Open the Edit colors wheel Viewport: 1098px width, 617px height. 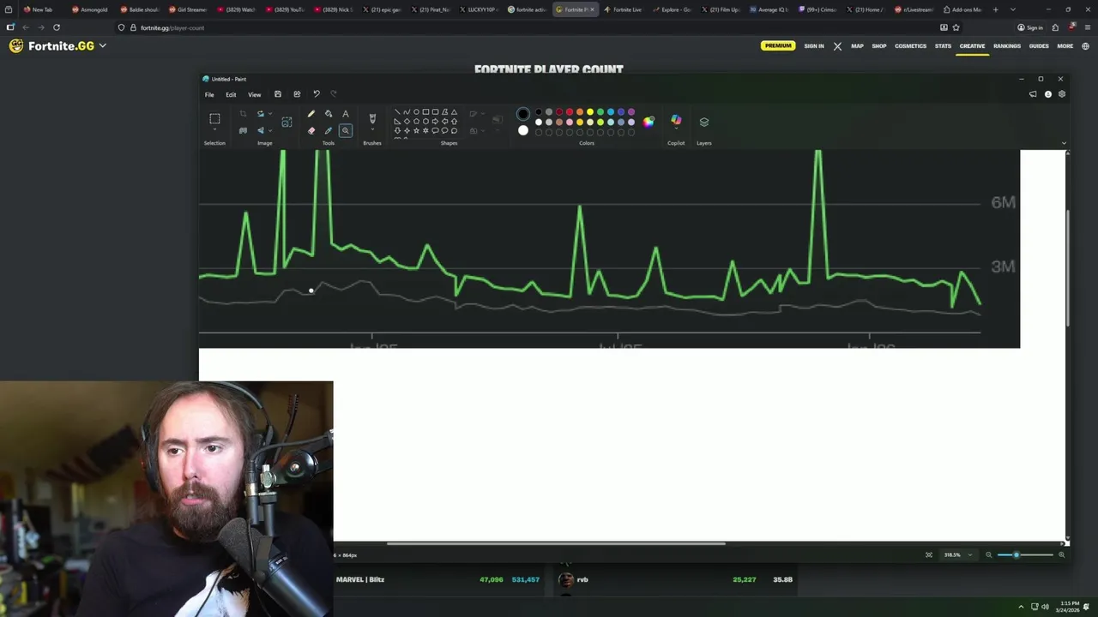[x=649, y=122]
